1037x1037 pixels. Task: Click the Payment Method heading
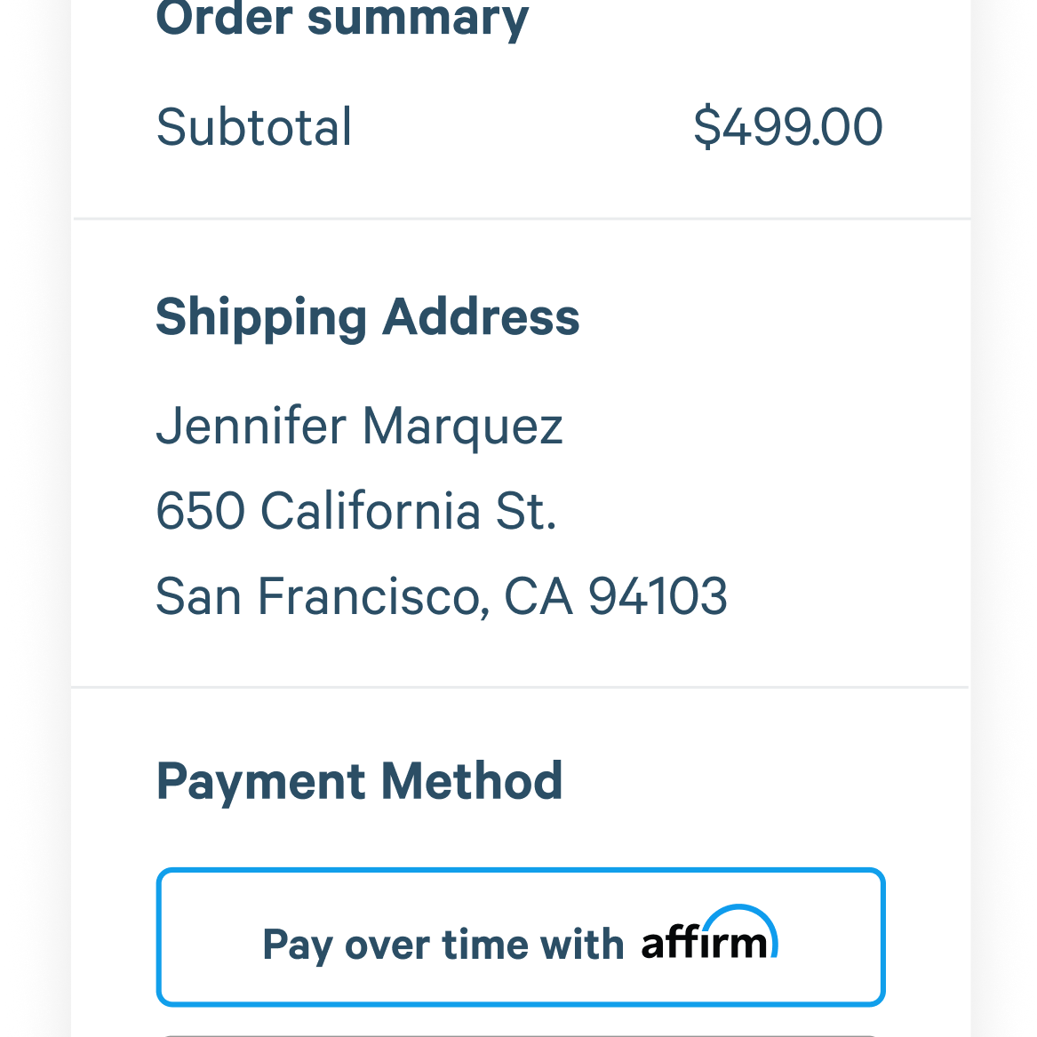(359, 782)
